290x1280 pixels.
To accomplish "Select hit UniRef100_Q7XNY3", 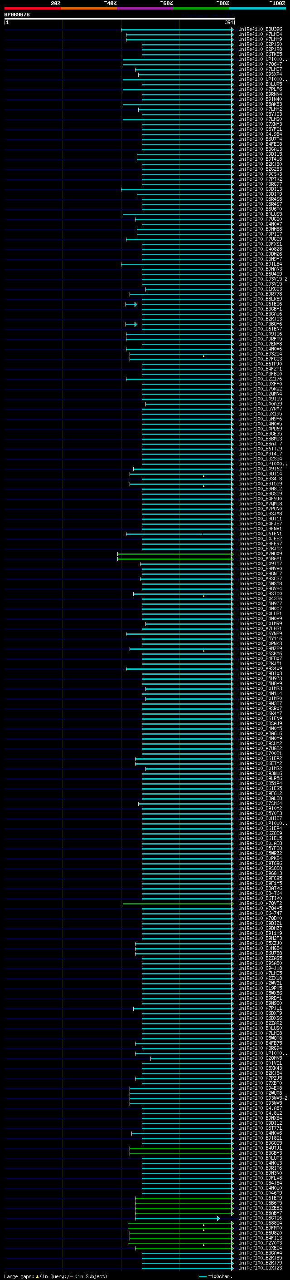I will tap(260, 124).
